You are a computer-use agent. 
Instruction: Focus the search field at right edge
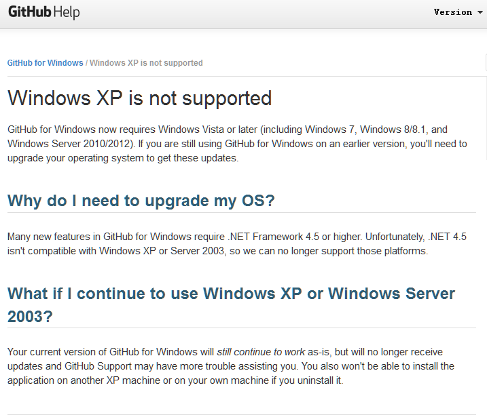click(486, 63)
